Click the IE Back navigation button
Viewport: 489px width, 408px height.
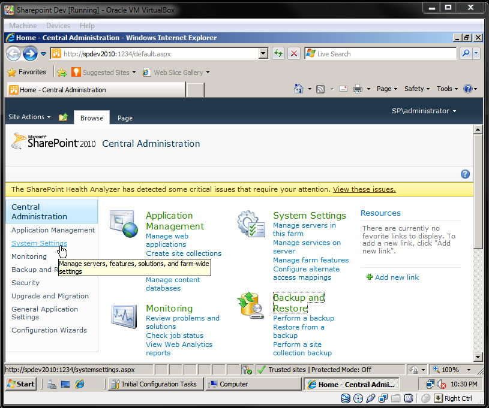tap(13, 53)
